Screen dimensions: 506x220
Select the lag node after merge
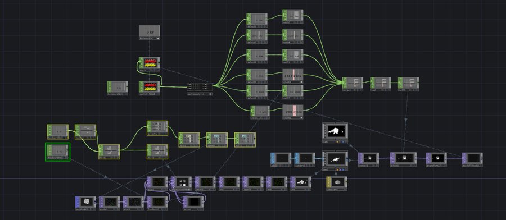[381, 84]
